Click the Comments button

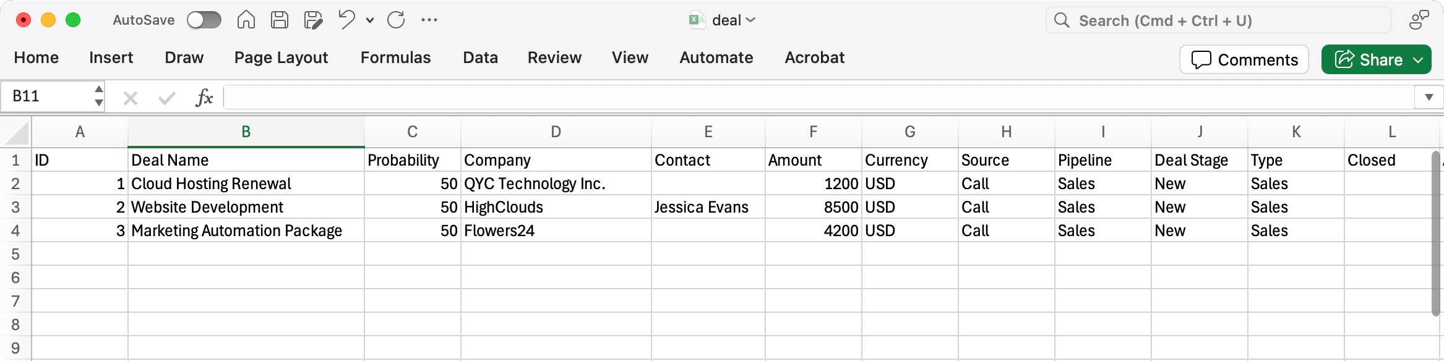click(x=1244, y=60)
